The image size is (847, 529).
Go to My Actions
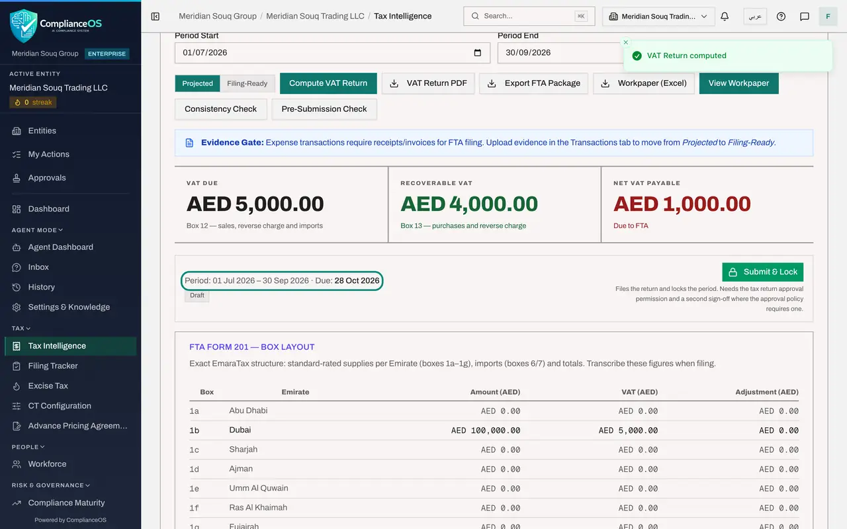click(71, 154)
